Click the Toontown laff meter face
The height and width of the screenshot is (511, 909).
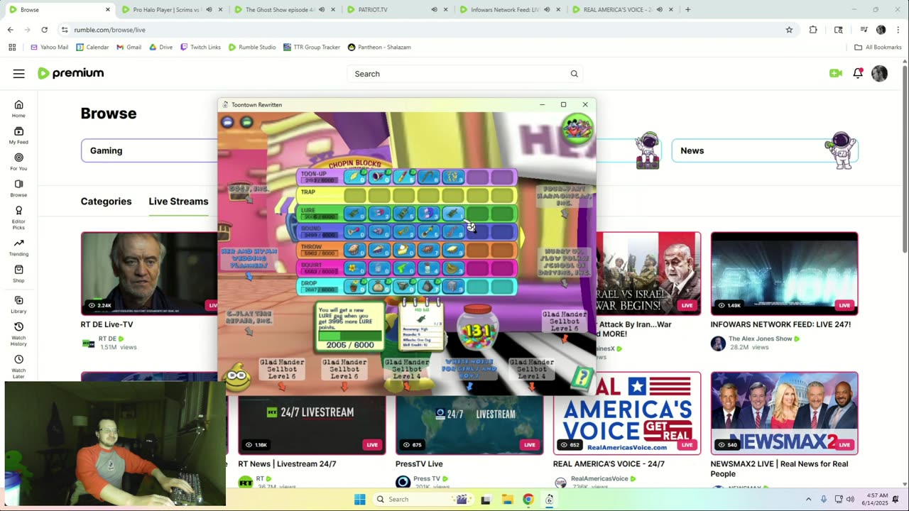click(x=237, y=378)
